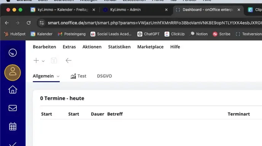Click the back arrow in onOffice toolbar
262x146 pixels.
click(69, 60)
